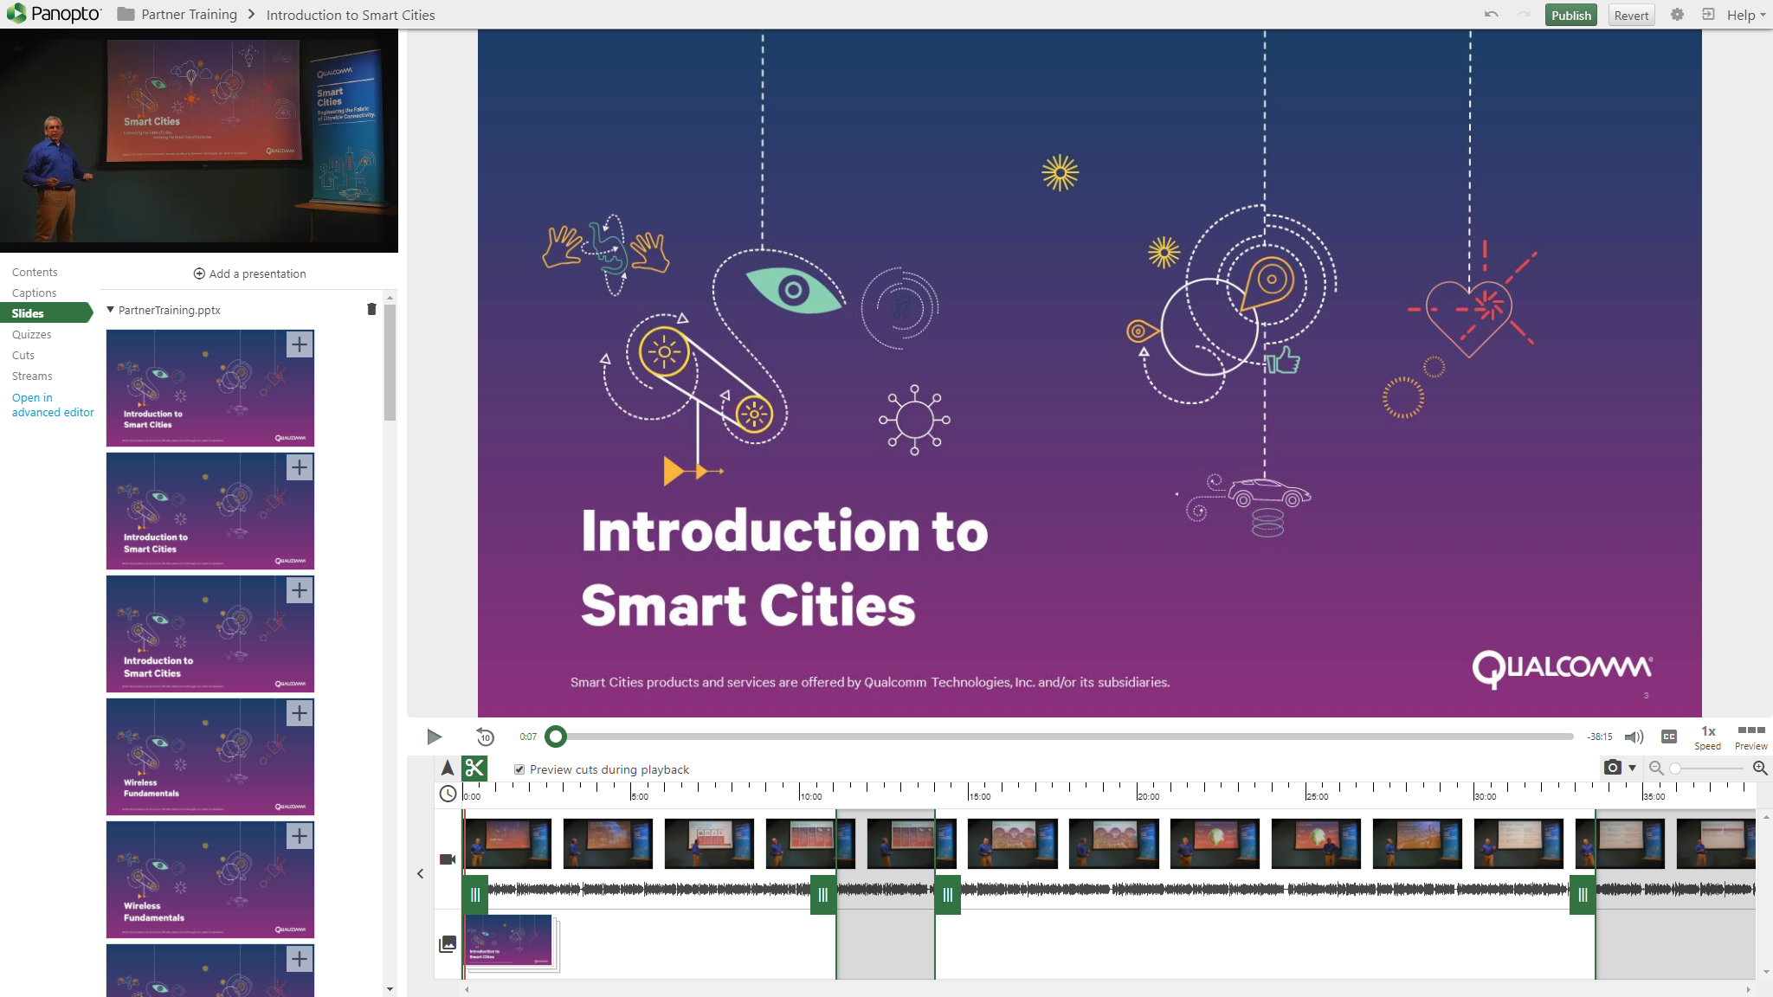This screenshot has height=997, width=1773.
Task: Click the playback seek bar handle
Action: 556,736
